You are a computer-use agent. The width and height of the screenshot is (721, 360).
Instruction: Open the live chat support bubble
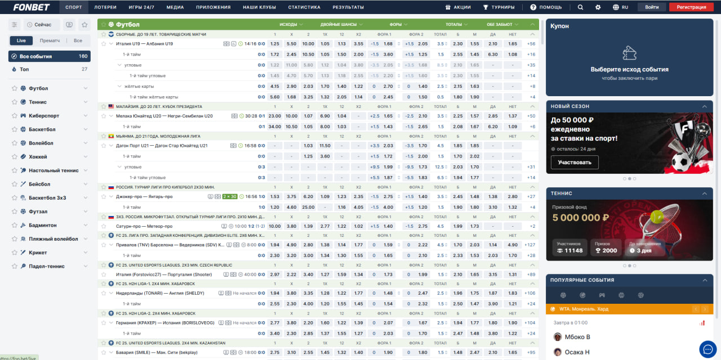(x=707, y=349)
